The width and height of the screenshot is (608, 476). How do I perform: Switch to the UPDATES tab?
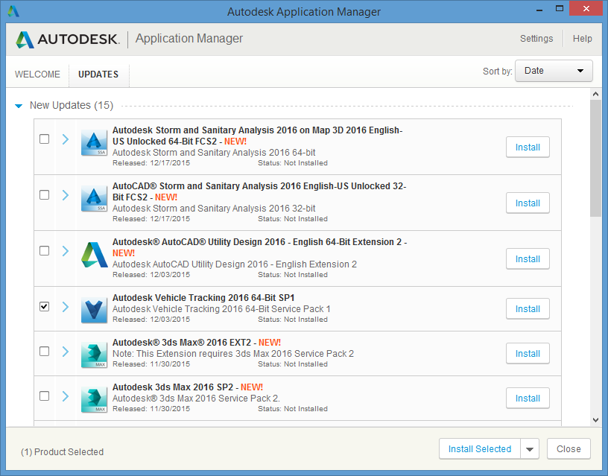click(98, 74)
